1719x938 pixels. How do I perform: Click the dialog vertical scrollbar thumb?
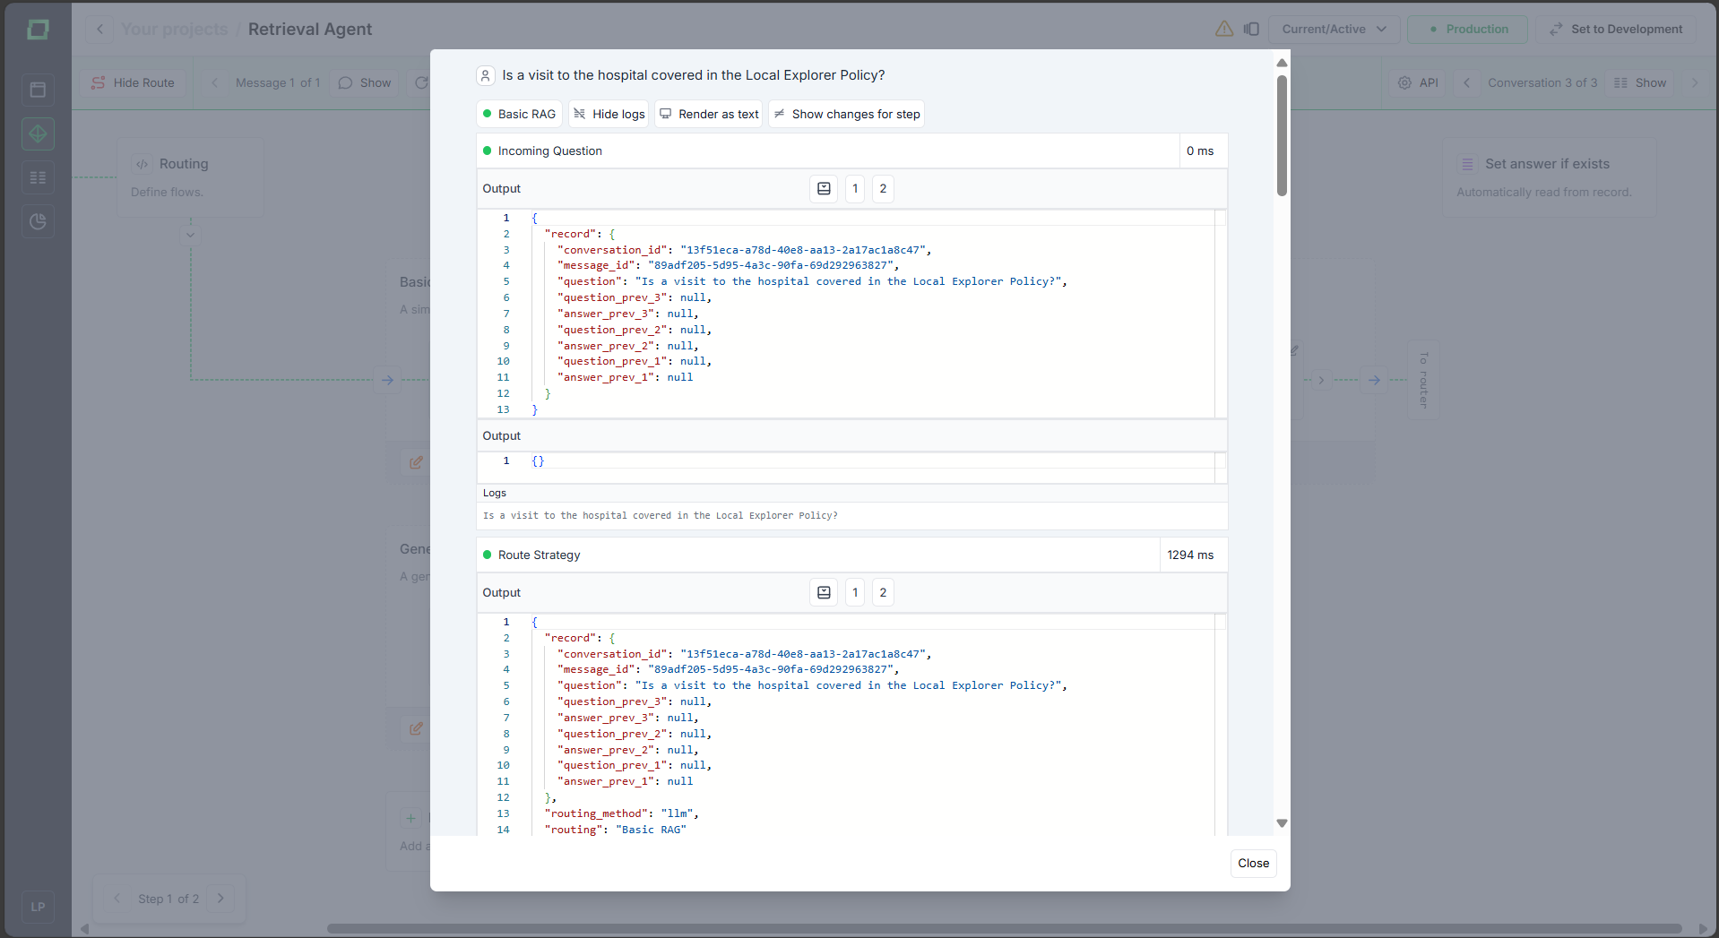point(1282,134)
